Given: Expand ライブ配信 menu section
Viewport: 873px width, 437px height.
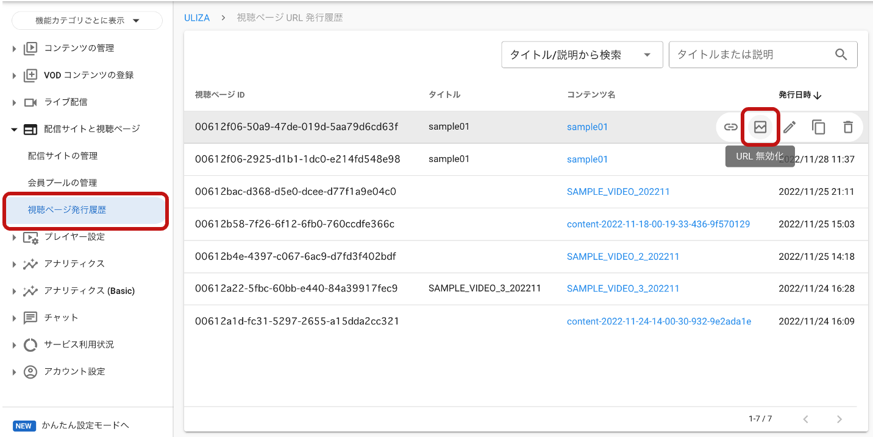Looking at the screenshot, I should click(x=15, y=102).
